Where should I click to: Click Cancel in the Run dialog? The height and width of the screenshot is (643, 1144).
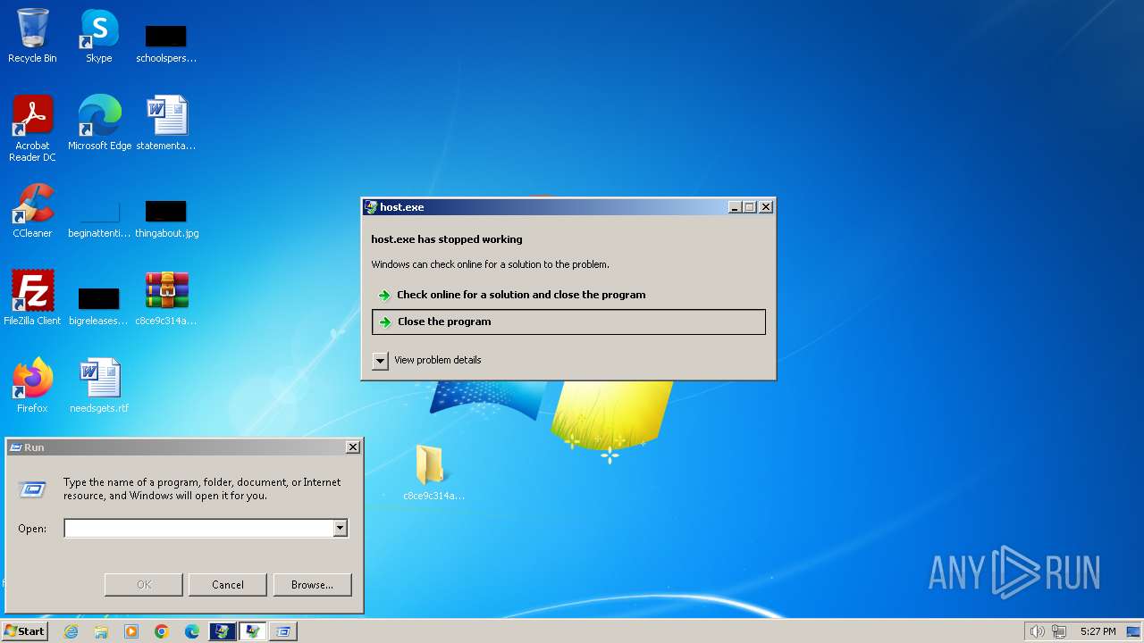pos(228,585)
